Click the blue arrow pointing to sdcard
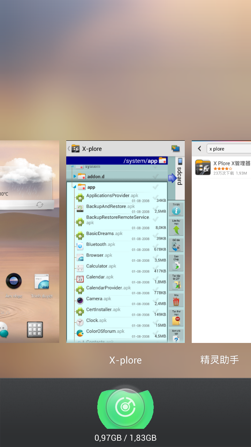 point(173,178)
